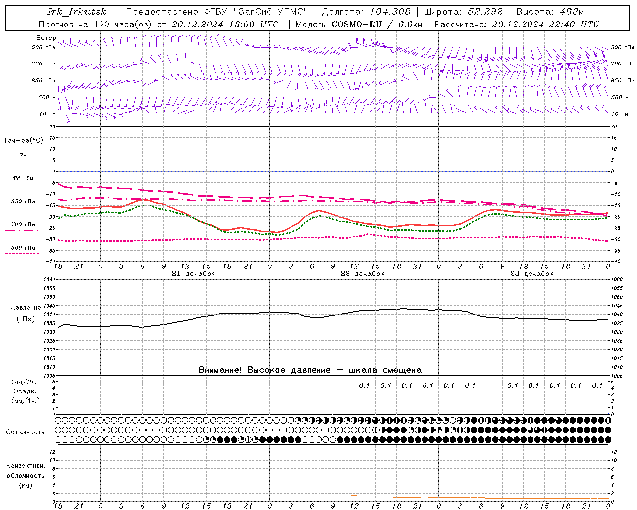
Task: Click the 'Td 2м' legend label
Action: [x=23, y=178]
